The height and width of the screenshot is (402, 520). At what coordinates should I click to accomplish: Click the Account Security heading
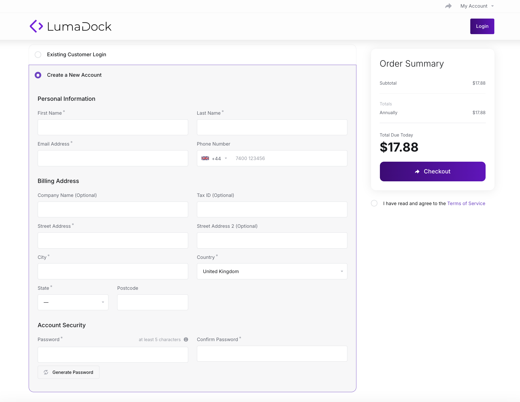[62, 325]
